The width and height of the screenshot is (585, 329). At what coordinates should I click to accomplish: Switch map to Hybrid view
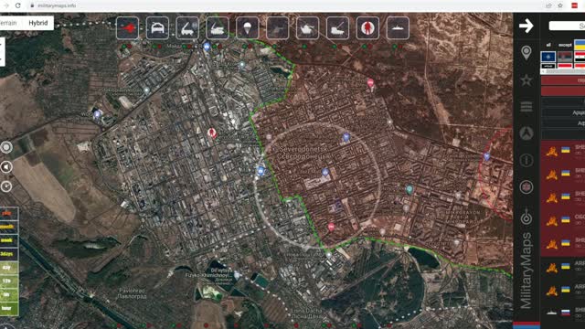pyautogui.click(x=38, y=23)
